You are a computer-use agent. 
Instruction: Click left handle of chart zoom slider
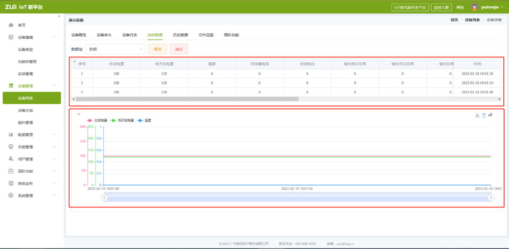[105, 198]
